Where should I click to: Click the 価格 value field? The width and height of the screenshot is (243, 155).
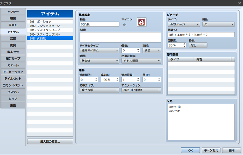click(x=129, y=50)
